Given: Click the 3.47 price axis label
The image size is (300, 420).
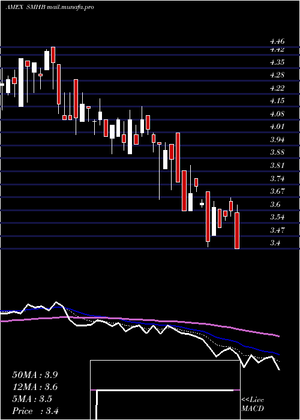Looking at the screenshot, I should 277,230.
